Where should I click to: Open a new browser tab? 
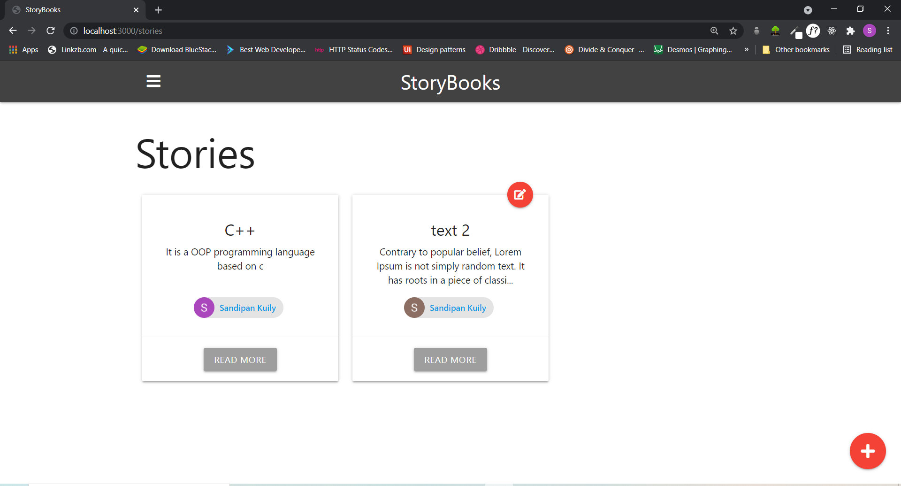point(158,10)
